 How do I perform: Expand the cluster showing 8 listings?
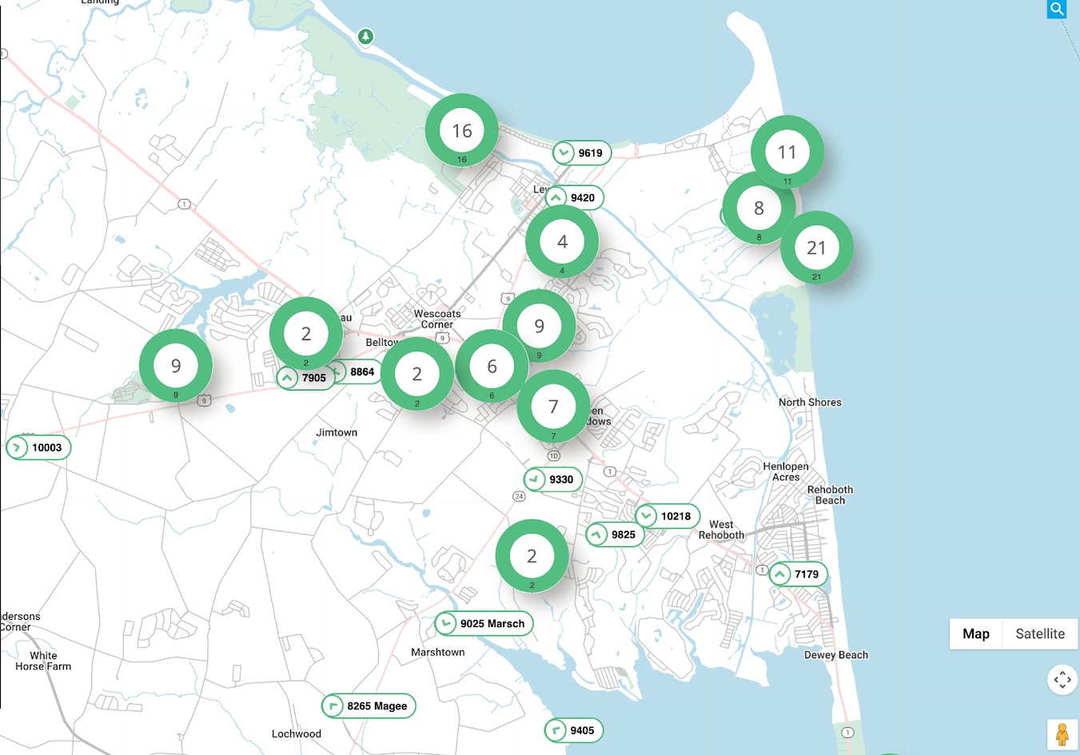coord(759,208)
